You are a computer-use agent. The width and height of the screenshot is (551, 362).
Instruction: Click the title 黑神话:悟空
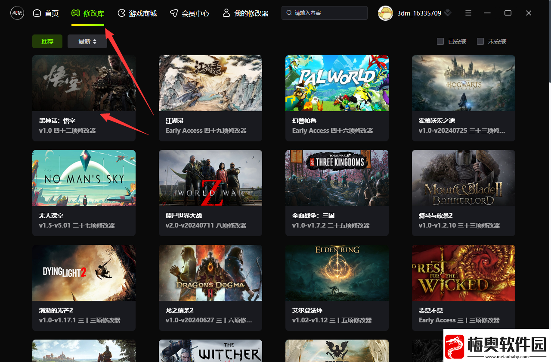[x=57, y=121]
